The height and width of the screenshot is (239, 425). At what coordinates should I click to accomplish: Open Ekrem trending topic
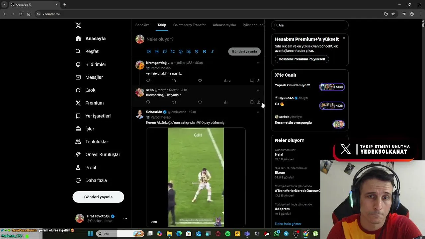coord(280,173)
